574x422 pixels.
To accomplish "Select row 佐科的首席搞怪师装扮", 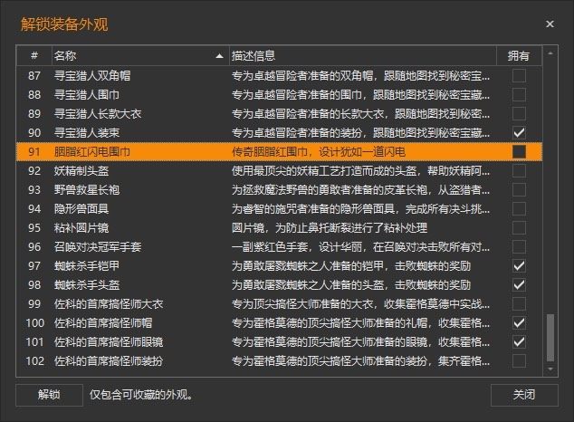I will 280,361.
